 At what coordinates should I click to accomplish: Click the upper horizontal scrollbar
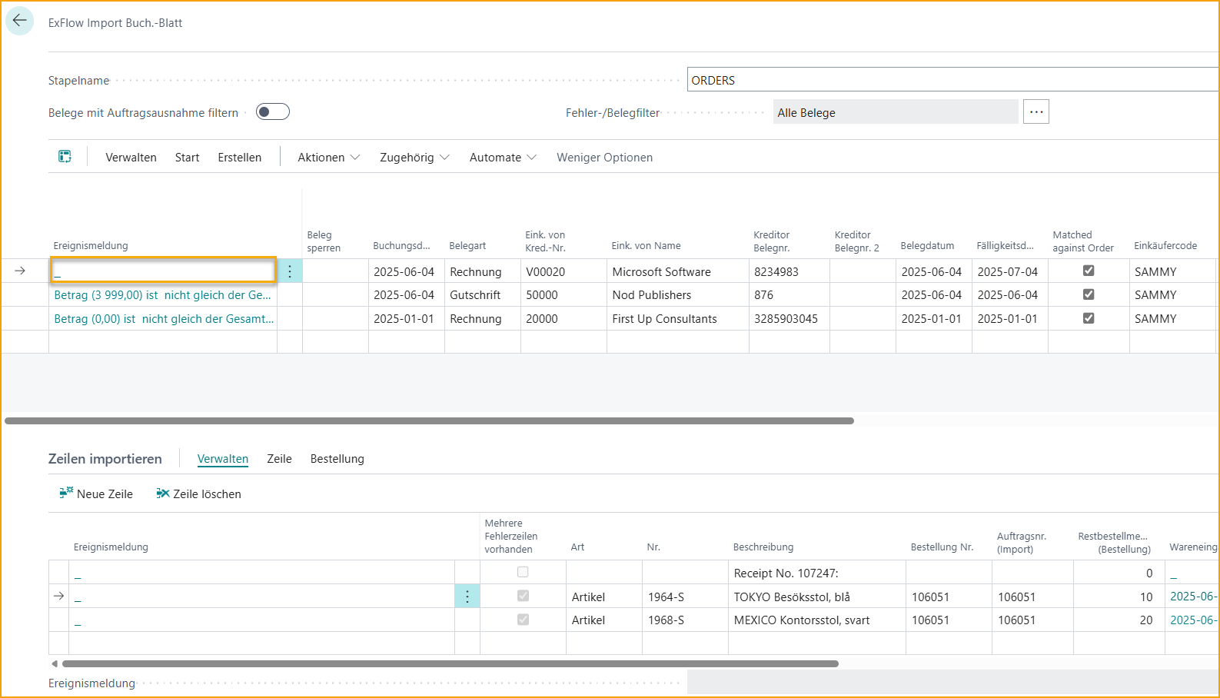point(429,421)
